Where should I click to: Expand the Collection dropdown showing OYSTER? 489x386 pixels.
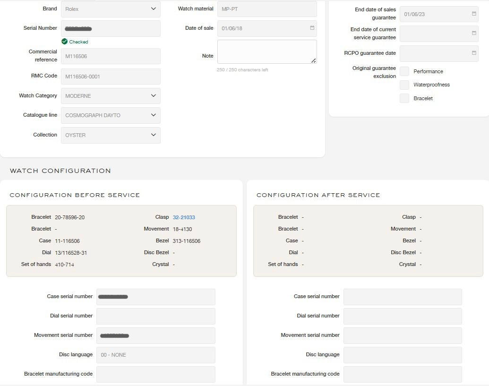pyautogui.click(x=111, y=135)
